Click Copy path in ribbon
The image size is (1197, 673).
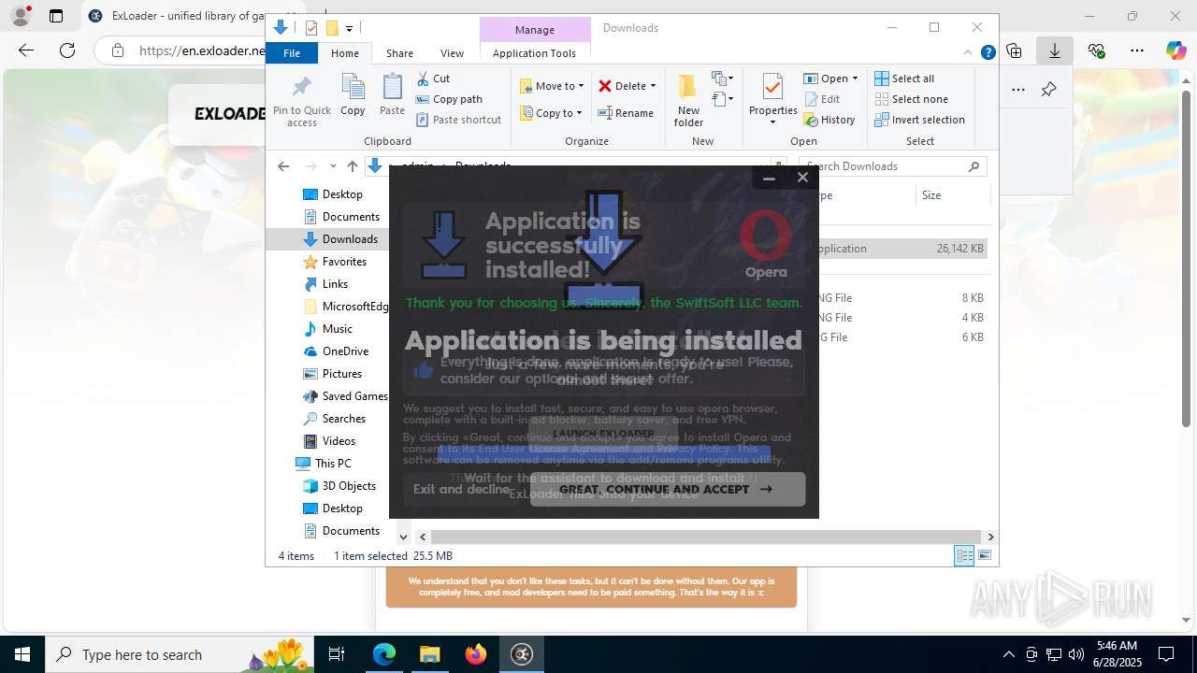449,99
